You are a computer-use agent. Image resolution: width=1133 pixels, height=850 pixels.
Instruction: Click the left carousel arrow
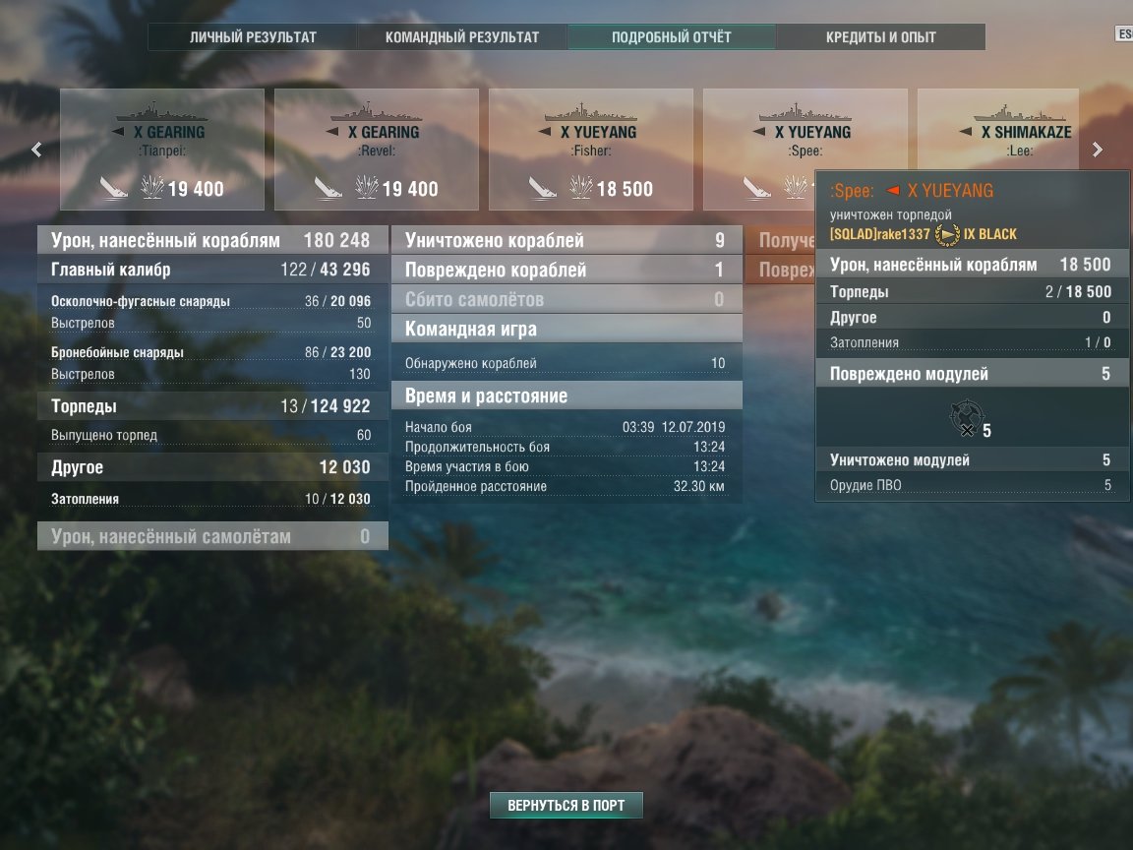pos(36,150)
